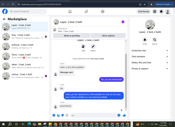Screen dimensions: 175x127
Task: Show hidden system tray icons chevron
Action: coord(149,124)
